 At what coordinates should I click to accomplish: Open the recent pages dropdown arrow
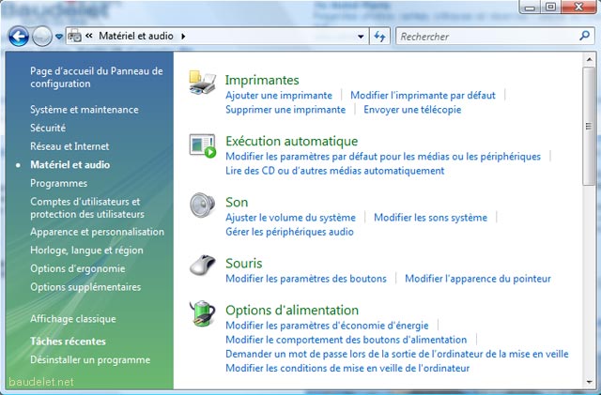tap(59, 37)
